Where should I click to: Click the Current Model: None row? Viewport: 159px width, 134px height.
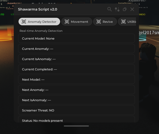point(76,38)
